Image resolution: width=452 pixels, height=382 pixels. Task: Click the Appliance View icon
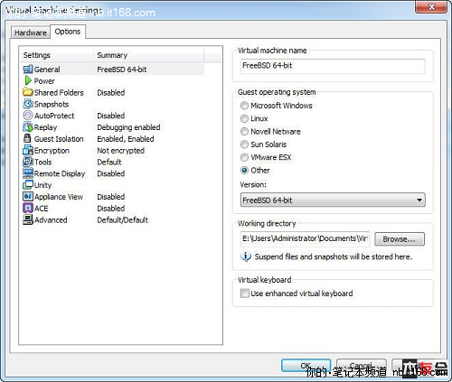[x=28, y=197]
